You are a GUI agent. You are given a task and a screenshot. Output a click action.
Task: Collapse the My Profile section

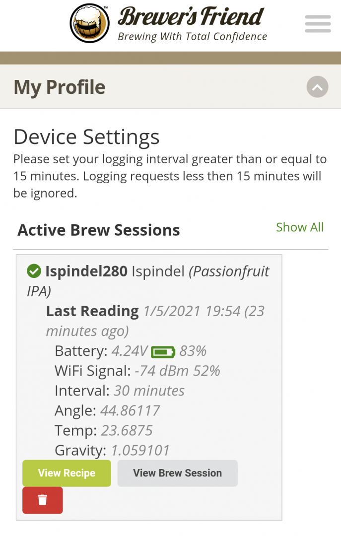coord(318,87)
